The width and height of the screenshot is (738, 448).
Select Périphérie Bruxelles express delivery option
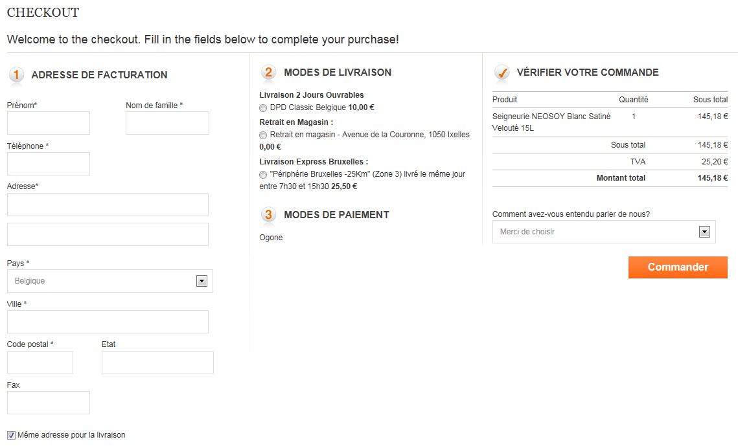point(263,175)
